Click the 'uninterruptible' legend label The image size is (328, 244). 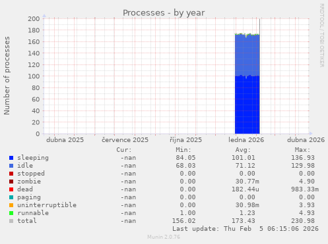point(47,205)
